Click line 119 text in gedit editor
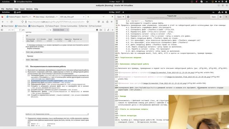The image size is (229, 129). 171,89
